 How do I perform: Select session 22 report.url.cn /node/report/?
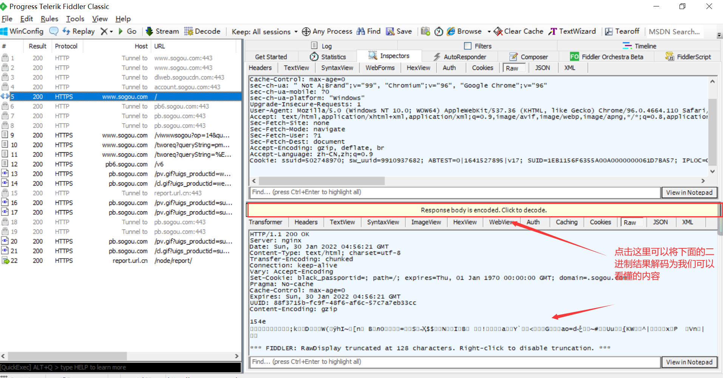[x=120, y=260]
